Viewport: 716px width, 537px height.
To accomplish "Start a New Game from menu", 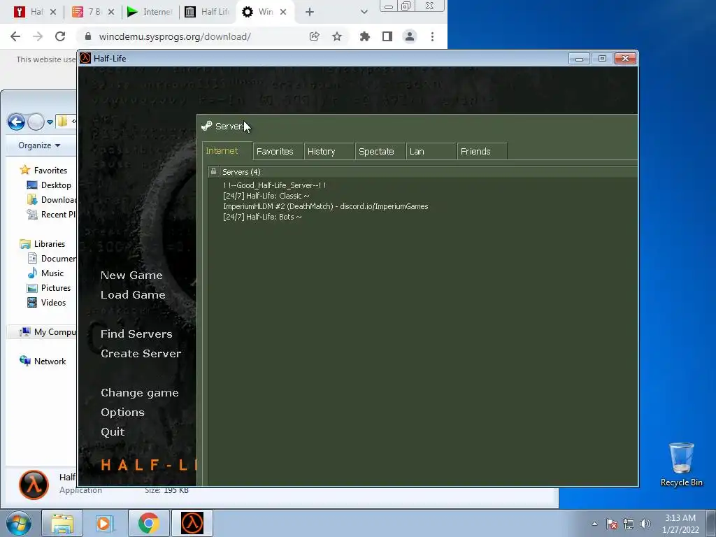I will point(131,275).
